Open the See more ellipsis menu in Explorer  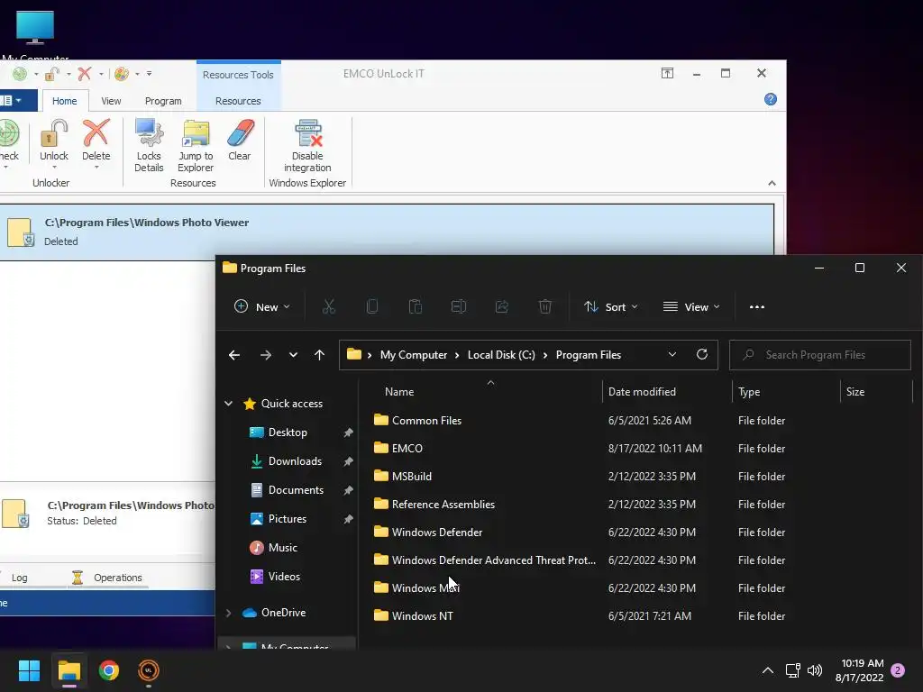757,306
